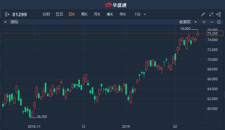
Task: Click the 年K yearly chart button
Action: point(123,14)
